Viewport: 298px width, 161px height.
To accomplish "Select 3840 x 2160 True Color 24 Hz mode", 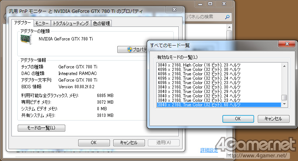I will point(219,96).
